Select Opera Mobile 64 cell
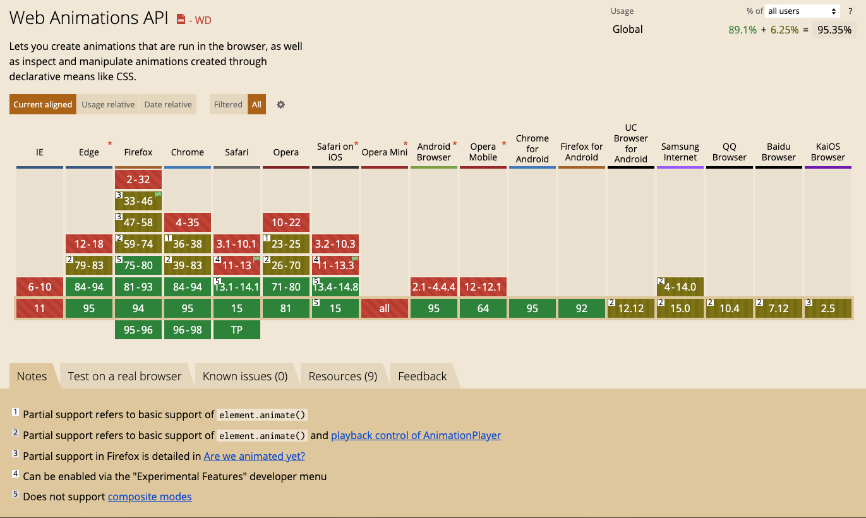Screen dimensions: 866x518 (x=483, y=308)
